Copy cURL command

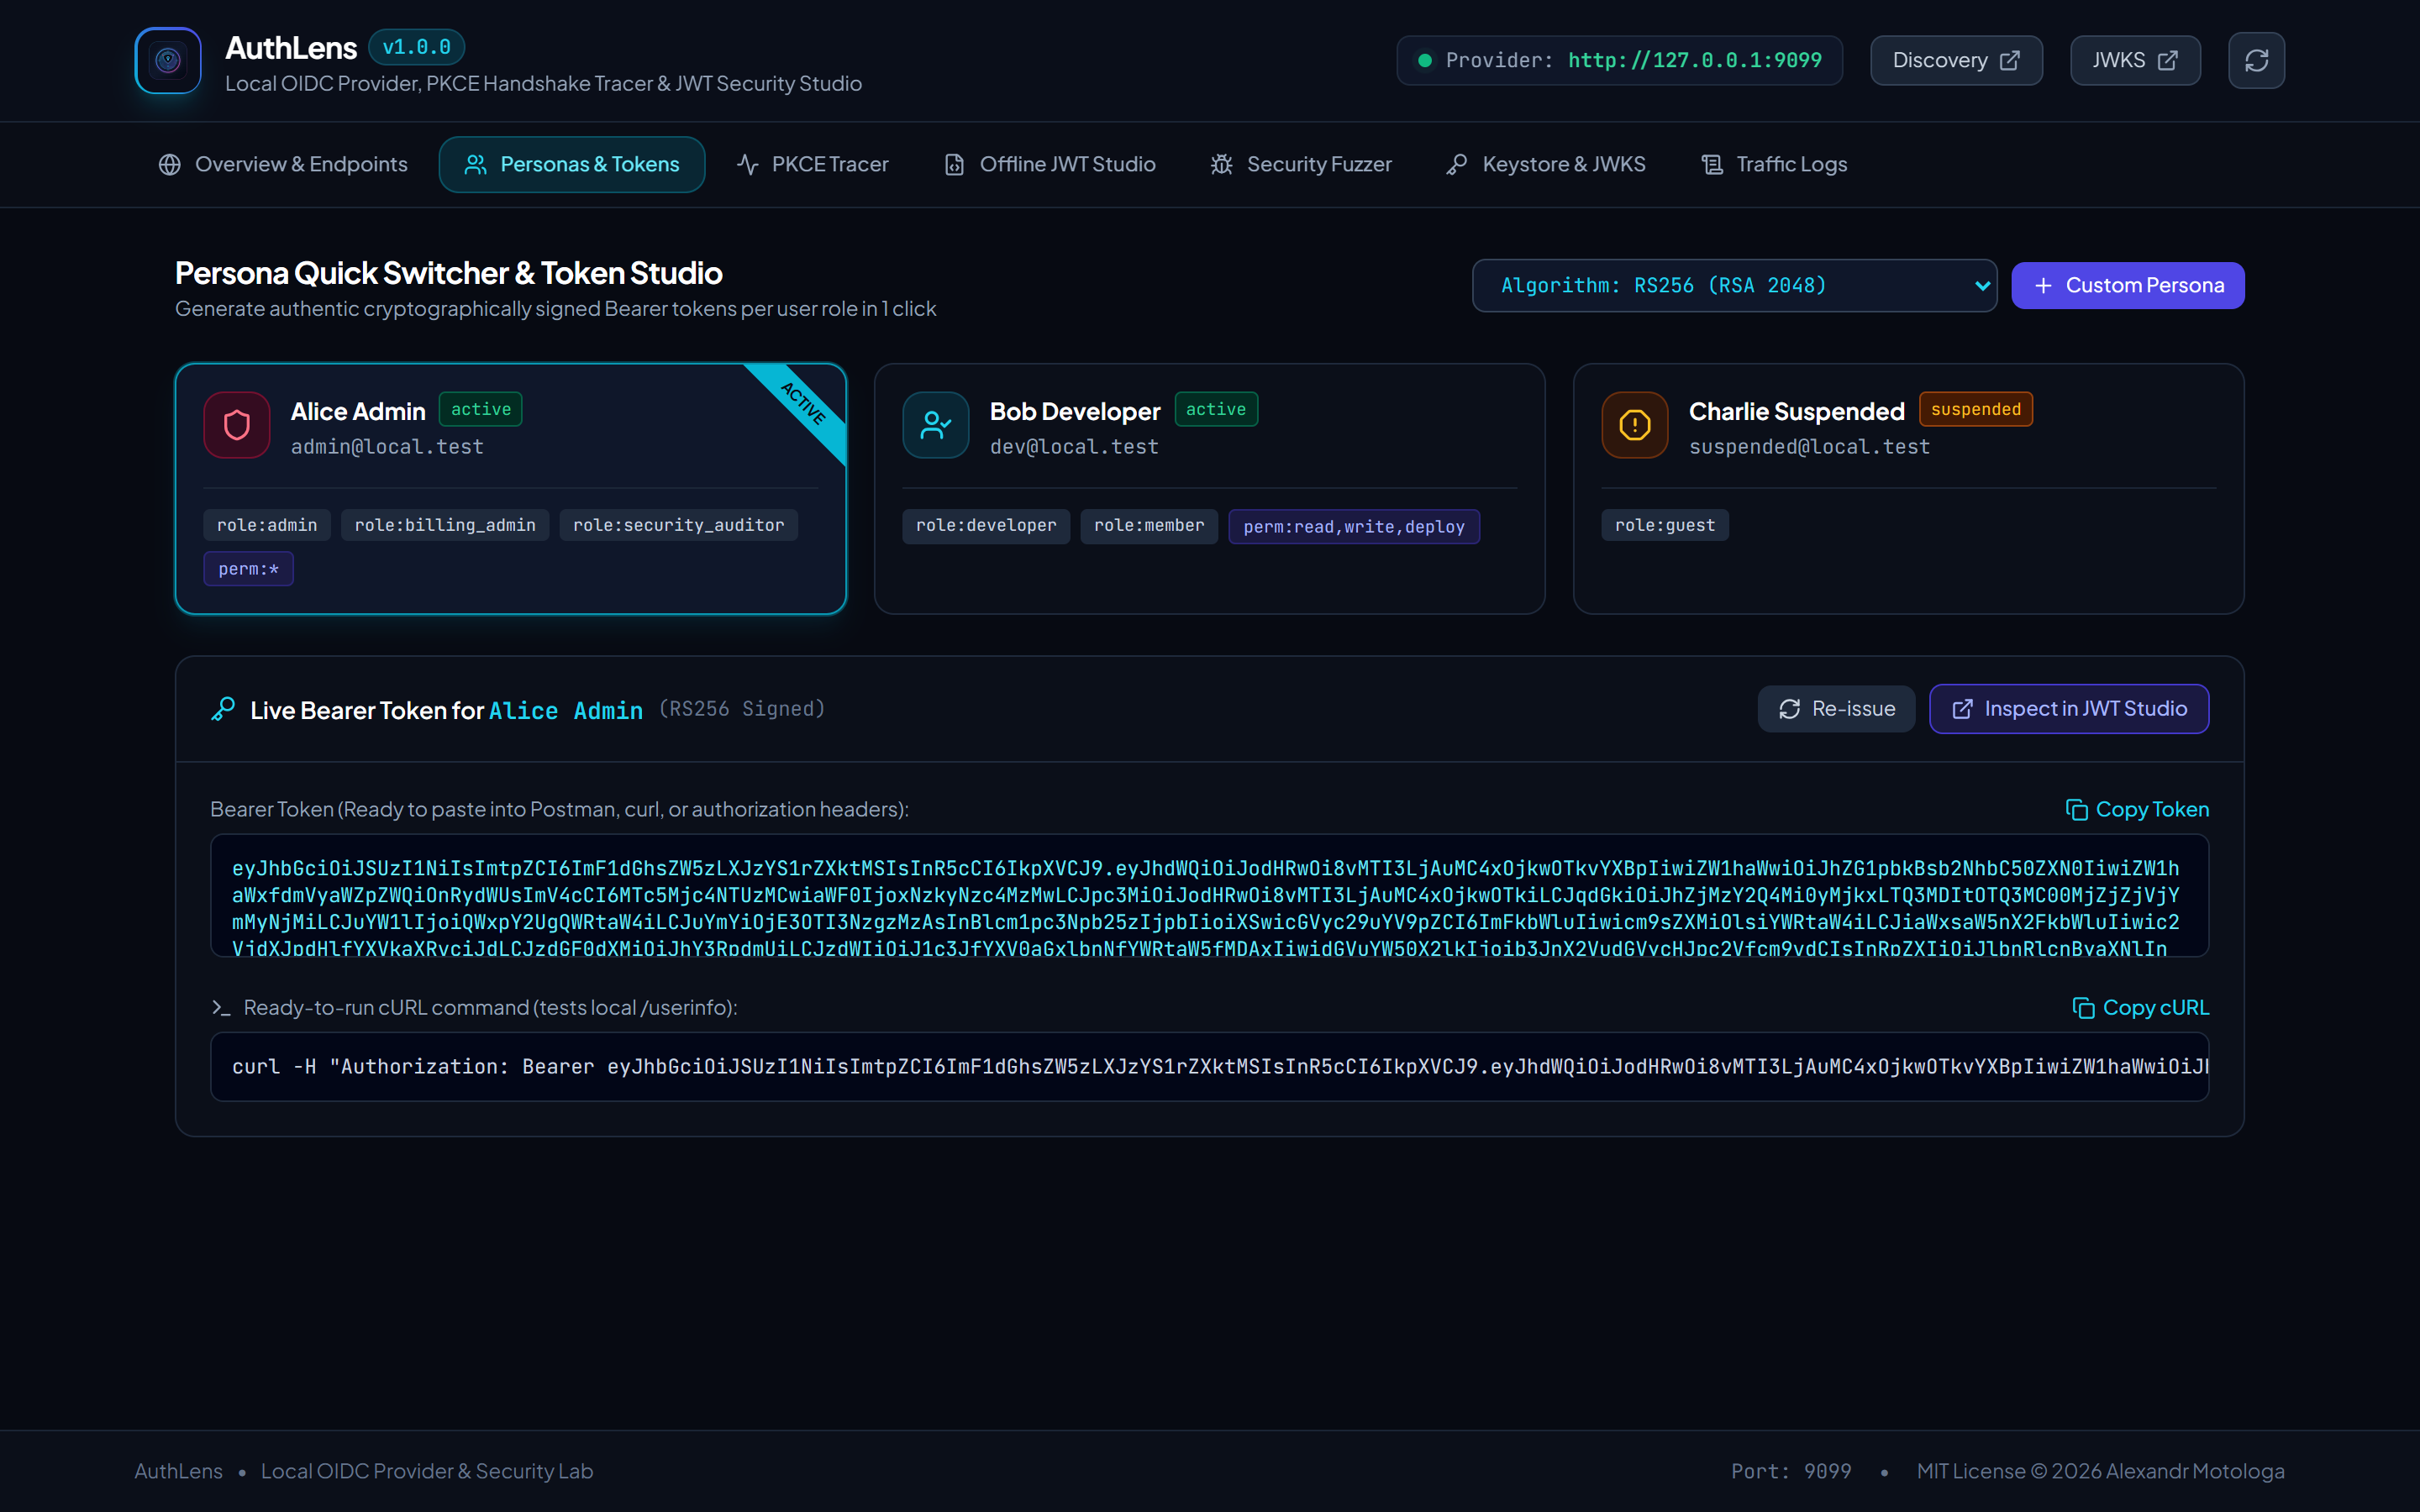(x=2141, y=1007)
